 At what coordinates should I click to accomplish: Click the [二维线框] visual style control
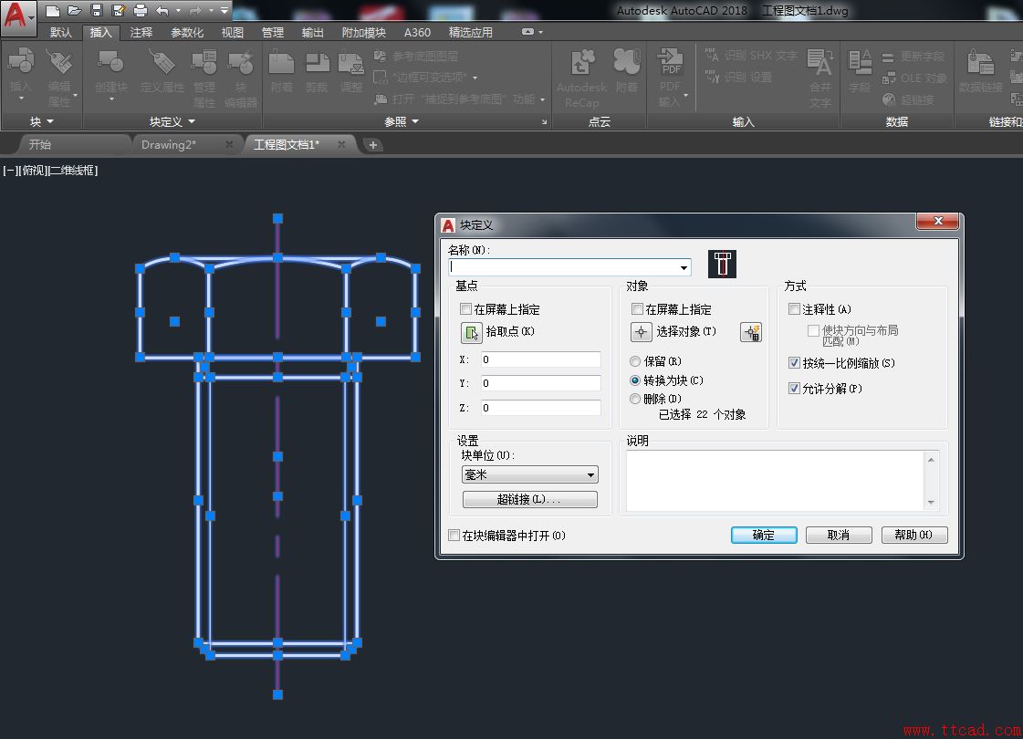coord(74,171)
